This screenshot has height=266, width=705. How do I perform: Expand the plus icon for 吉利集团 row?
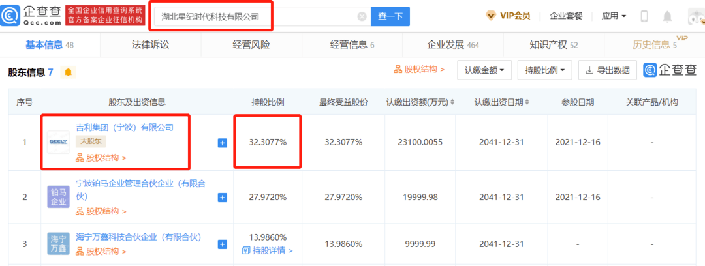[x=223, y=143]
